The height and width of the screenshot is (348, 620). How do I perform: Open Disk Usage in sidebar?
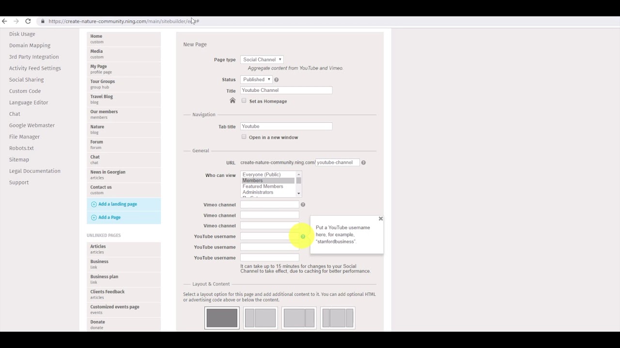coord(22,34)
